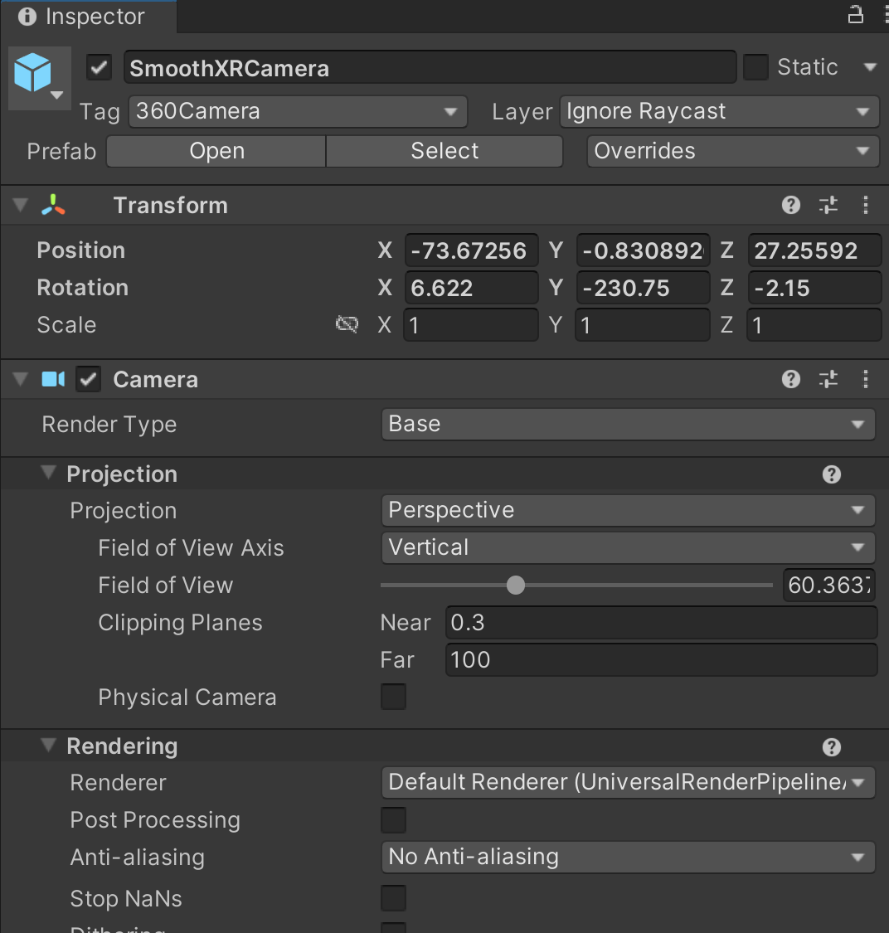Open Transform component help reference
889x933 pixels.
pyautogui.click(x=791, y=206)
